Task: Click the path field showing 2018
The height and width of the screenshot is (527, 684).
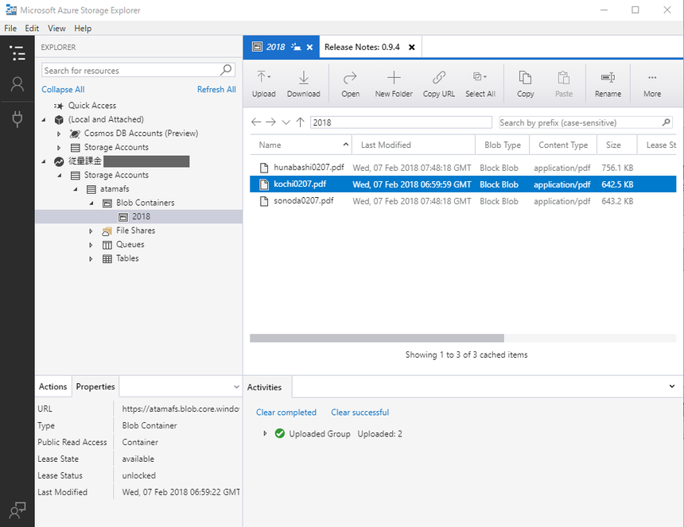Action: [401, 122]
